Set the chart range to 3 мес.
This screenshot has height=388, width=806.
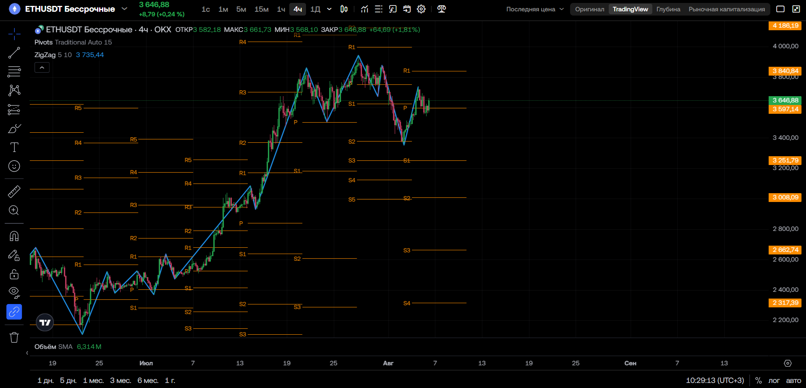pyautogui.click(x=120, y=380)
